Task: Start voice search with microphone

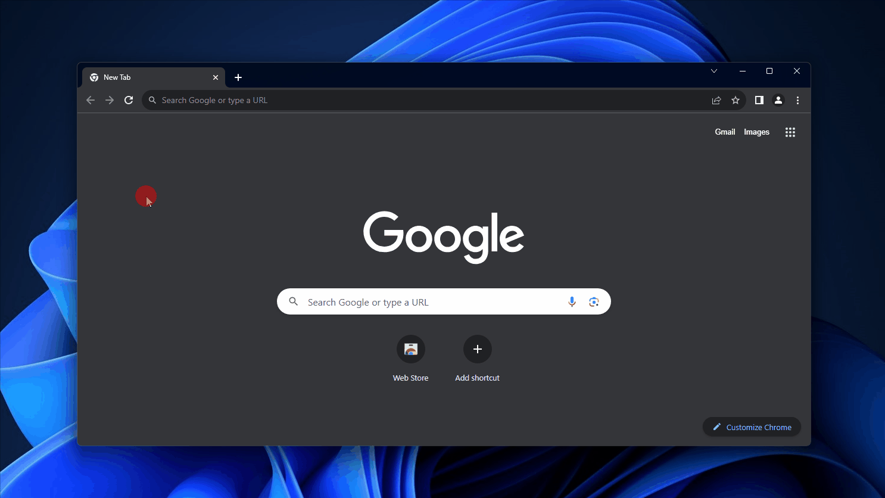Action: 572,302
